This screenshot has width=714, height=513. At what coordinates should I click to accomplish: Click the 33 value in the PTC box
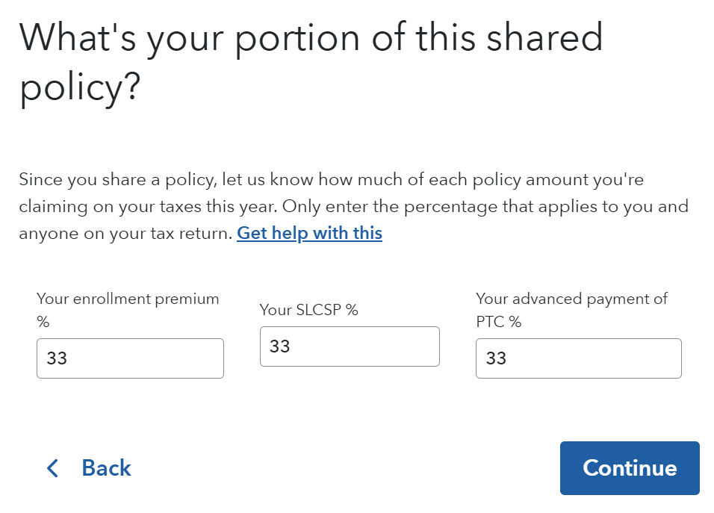point(496,358)
